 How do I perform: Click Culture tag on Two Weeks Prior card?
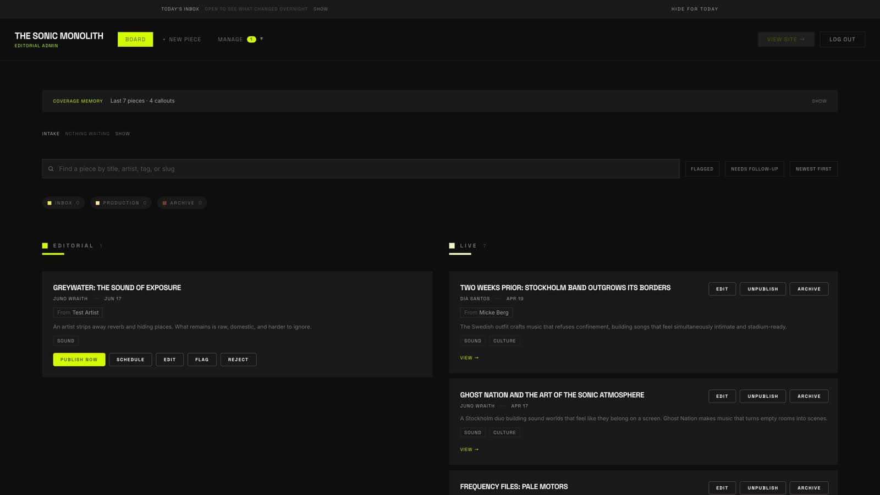(504, 341)
